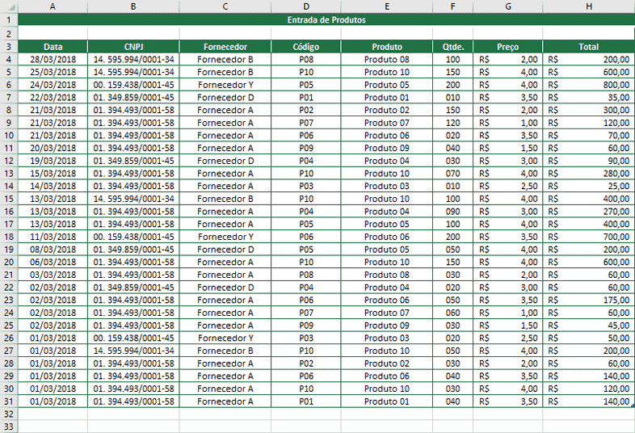Select column A header
Screen dimensions: 635x433
pos(53,6)
